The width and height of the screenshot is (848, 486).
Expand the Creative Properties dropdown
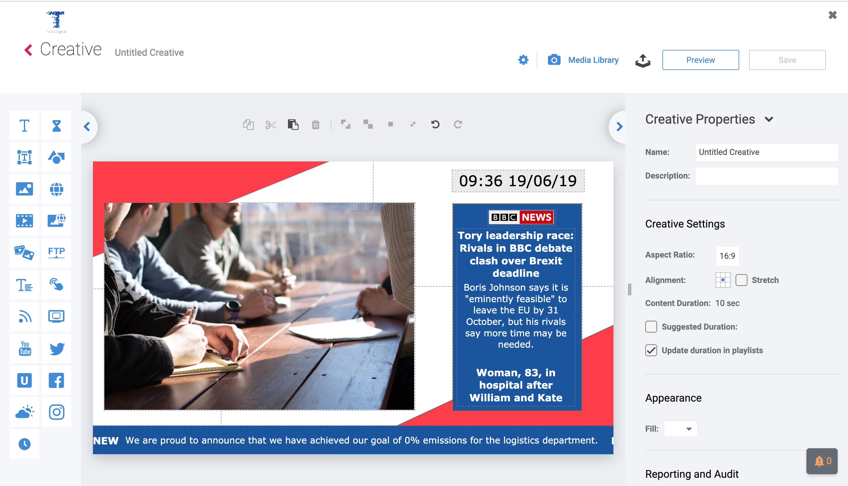tap(769, 120)
